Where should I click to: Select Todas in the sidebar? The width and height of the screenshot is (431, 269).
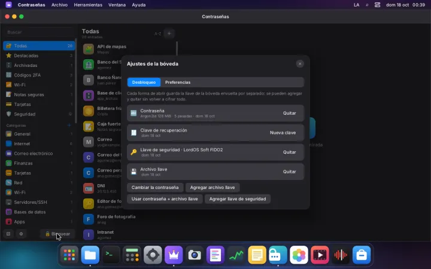point(39,46)
